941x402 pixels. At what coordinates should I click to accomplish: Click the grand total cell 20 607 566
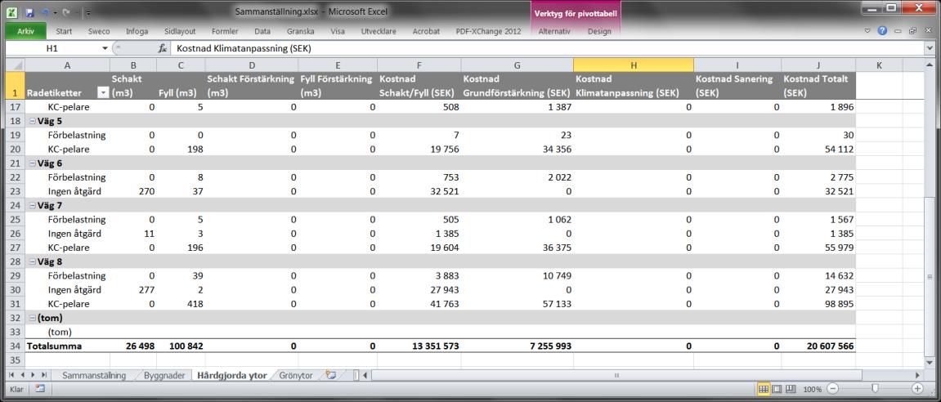818,346
